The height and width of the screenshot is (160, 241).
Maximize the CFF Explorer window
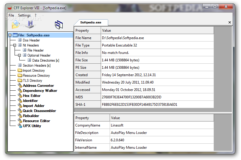(215, 7)
